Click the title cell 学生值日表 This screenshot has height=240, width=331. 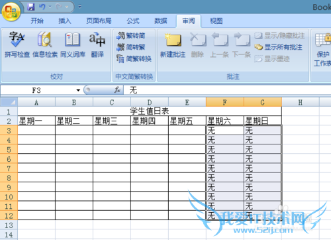150,111
